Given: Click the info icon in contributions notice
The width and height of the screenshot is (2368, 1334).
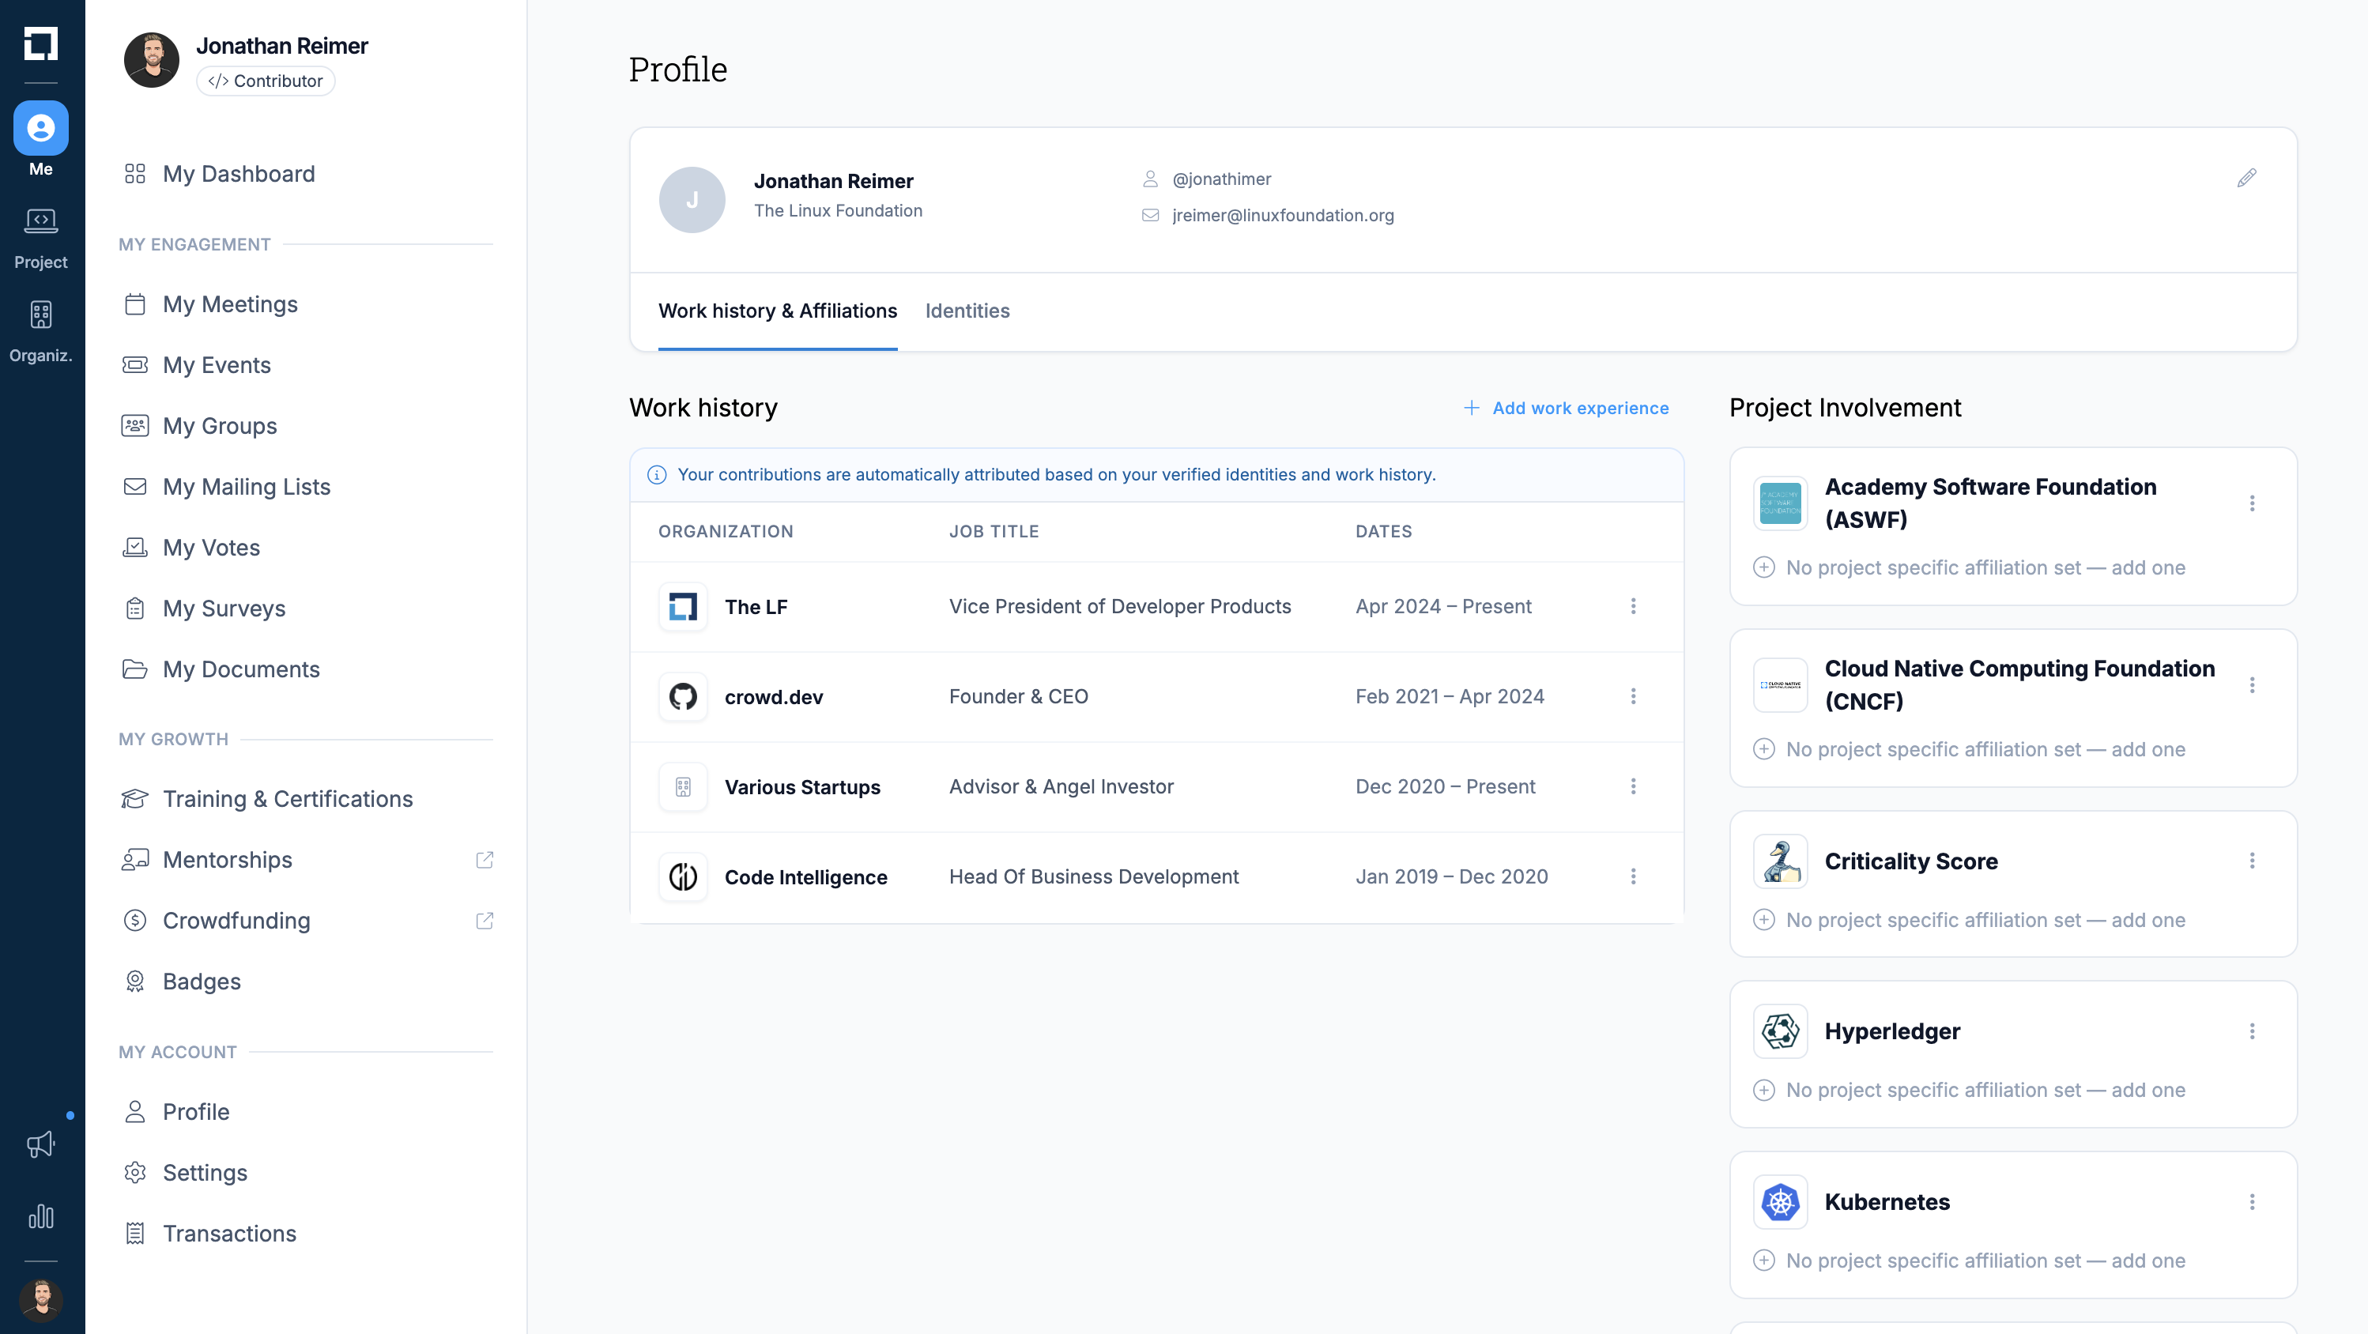Looking at the screenshot, I should pyautogui.click(x=656, y=474).
